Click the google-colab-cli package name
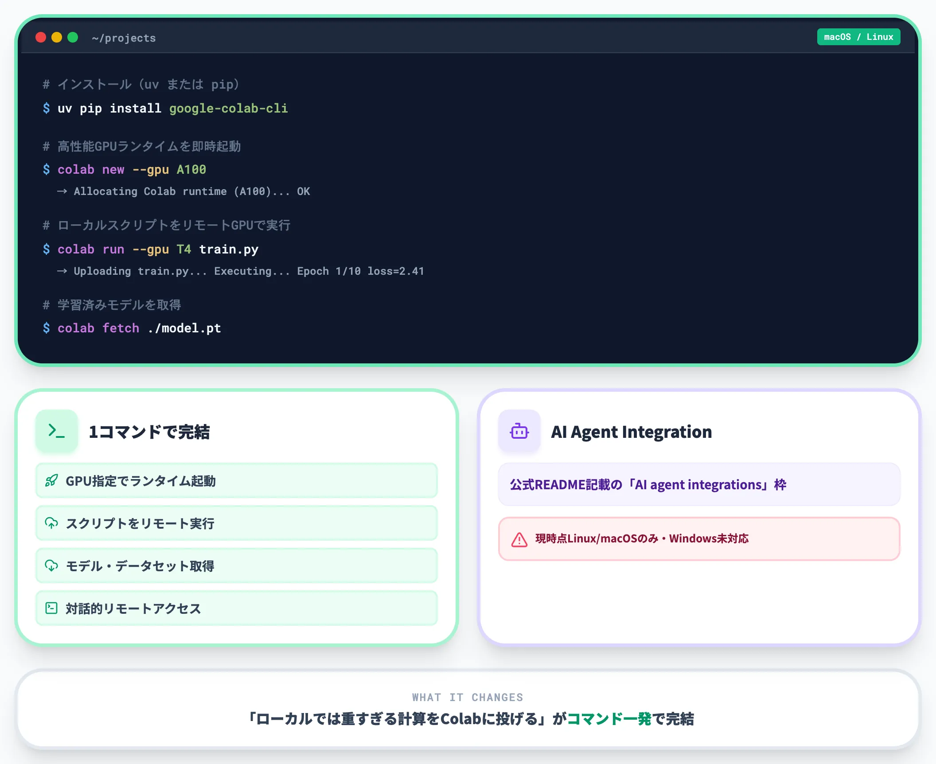The height and width of the screenshot is (764, 936). [229, 108]
